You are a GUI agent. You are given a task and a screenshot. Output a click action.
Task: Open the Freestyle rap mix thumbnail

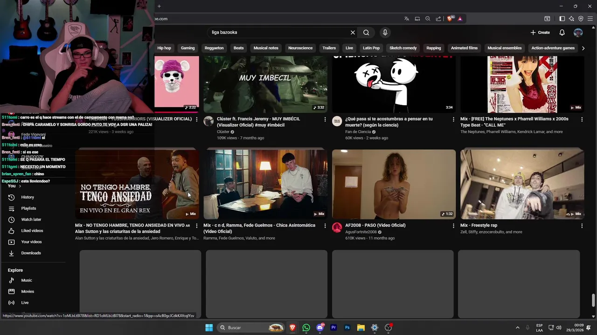coord(522,184)
